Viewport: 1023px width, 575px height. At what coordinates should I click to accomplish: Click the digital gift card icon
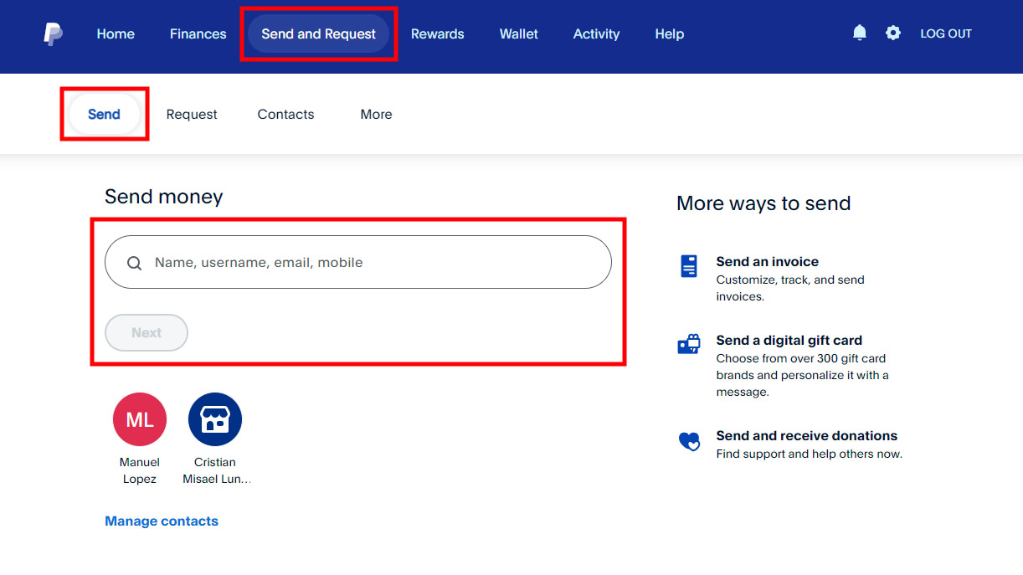point(688,345)
